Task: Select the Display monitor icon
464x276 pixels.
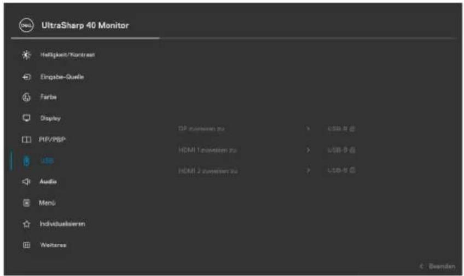Action: [x=26, y=118]
